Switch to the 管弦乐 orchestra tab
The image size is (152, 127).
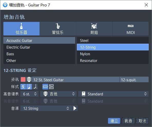pos(58,29)
